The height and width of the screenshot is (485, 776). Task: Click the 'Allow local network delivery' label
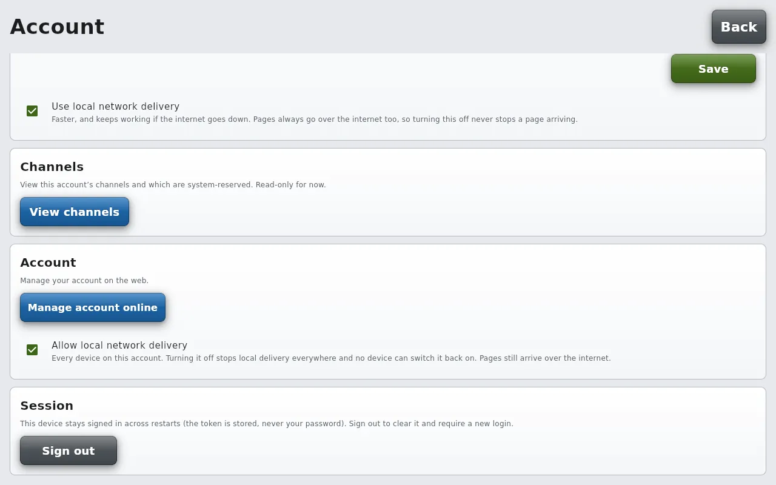119,345
